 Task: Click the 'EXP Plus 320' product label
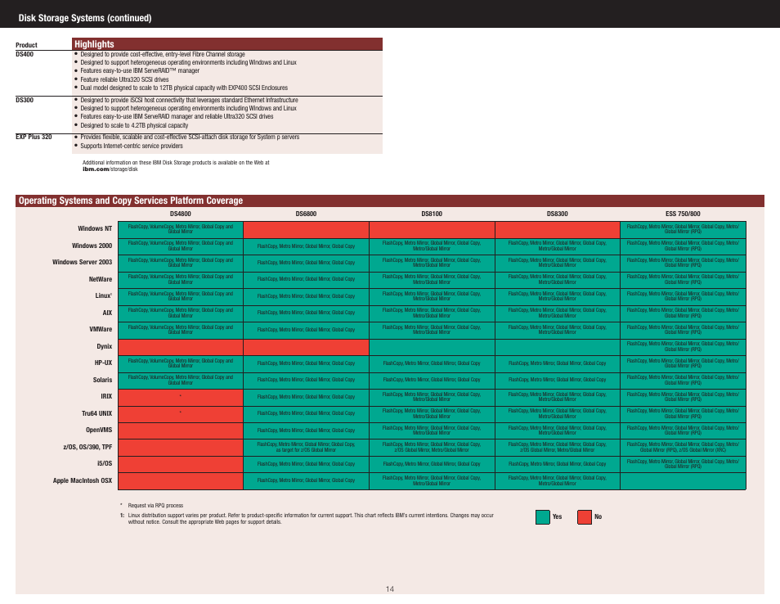(34, 137)
